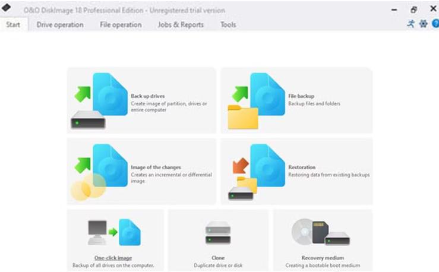The height and width of the screenshot is (272, 439).
Task: Click the Image of the changes icon
Action: [x=99, y=172]
